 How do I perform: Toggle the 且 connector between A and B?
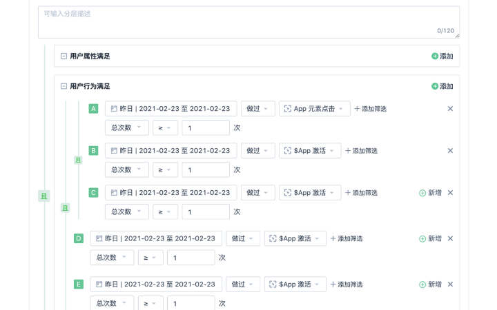78,161
